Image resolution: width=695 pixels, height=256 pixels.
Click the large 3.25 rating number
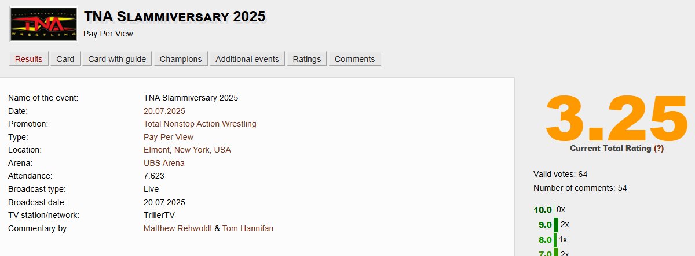pos(616,118)
